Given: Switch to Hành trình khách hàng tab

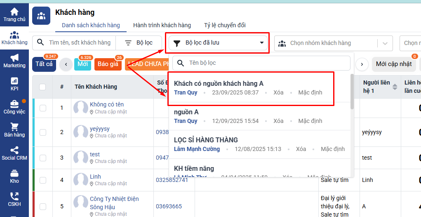Looking at the screenshot, I should (x=162, y=25).
